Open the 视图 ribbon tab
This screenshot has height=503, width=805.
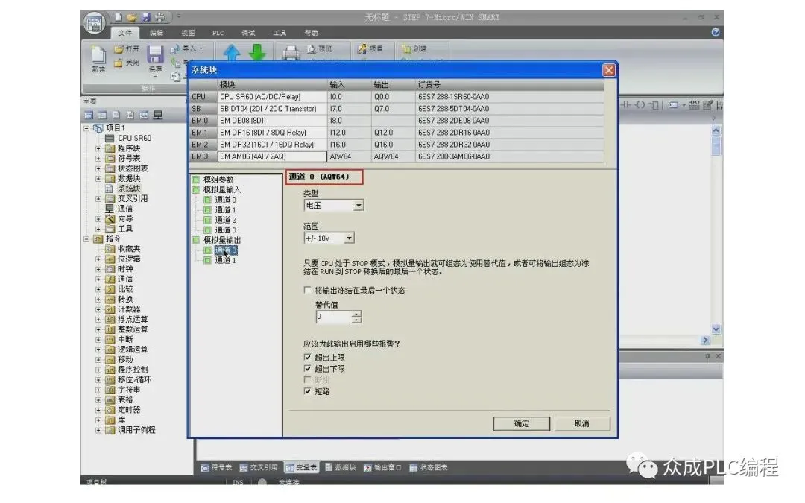pos(188,33)
